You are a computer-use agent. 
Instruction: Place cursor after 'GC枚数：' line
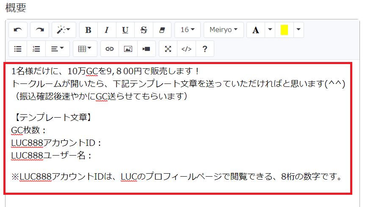point(47,130)
